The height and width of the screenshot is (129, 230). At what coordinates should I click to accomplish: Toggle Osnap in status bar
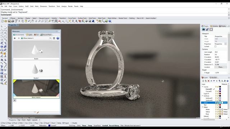pyautogui.click(x=90, y=125)
